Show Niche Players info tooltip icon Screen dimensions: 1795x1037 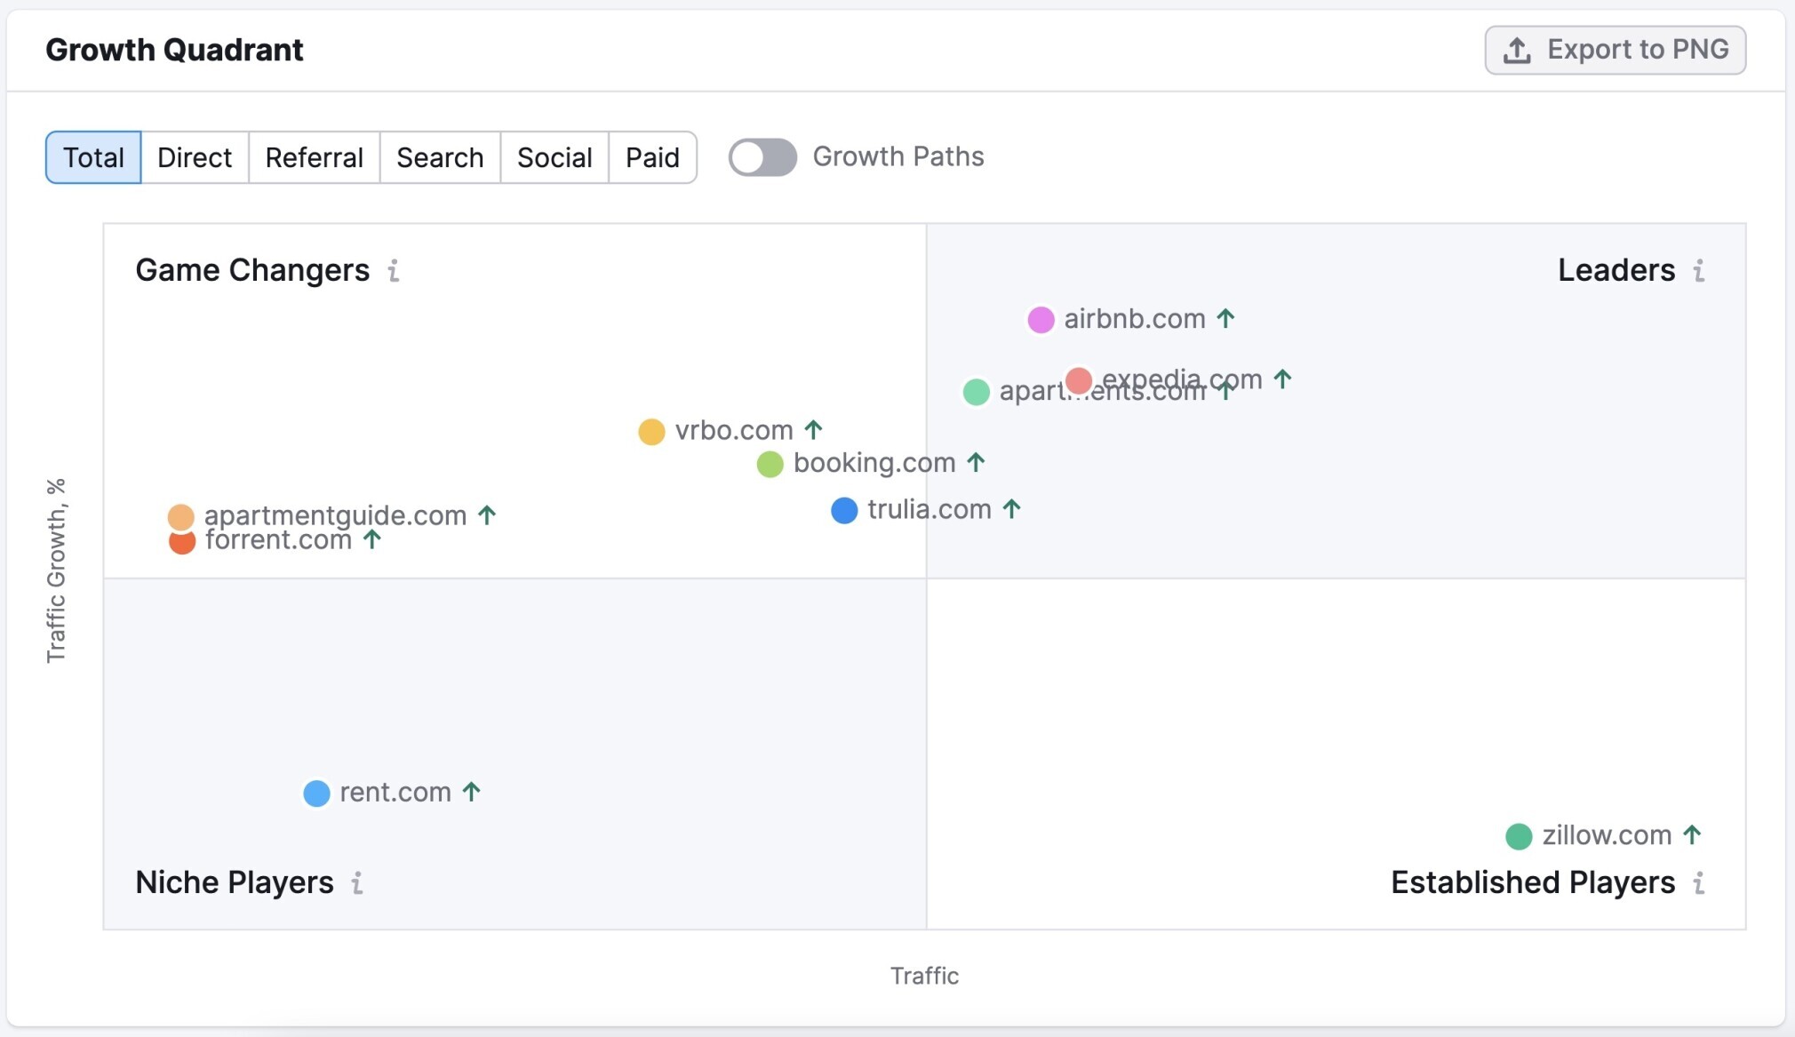pyautogui.click(x=357, y=883)
